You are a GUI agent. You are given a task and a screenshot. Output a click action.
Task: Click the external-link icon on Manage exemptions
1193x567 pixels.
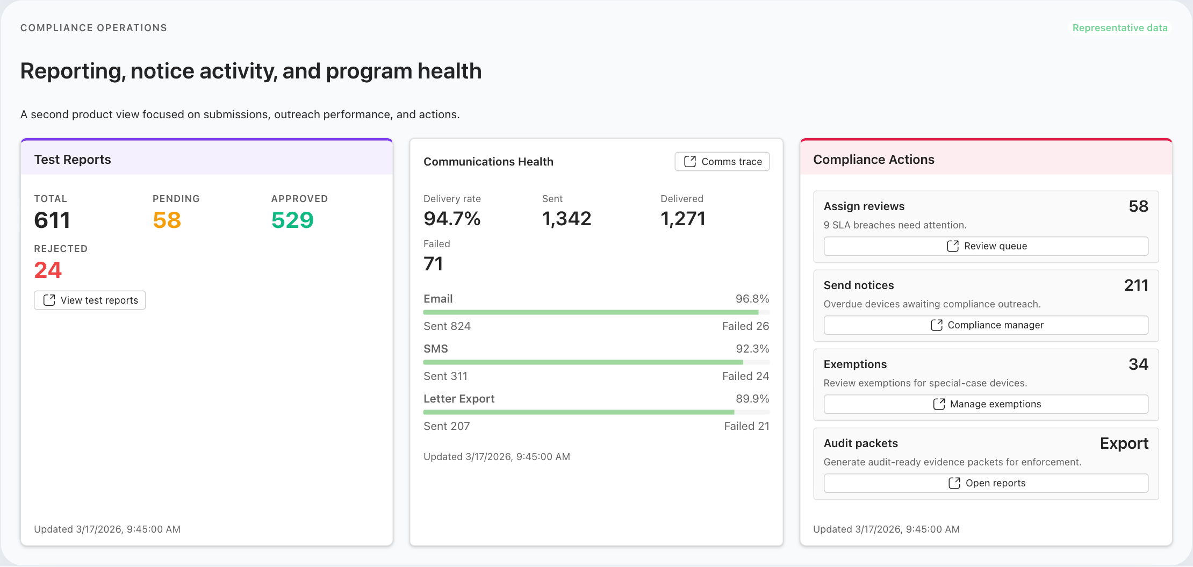point(939,404)
